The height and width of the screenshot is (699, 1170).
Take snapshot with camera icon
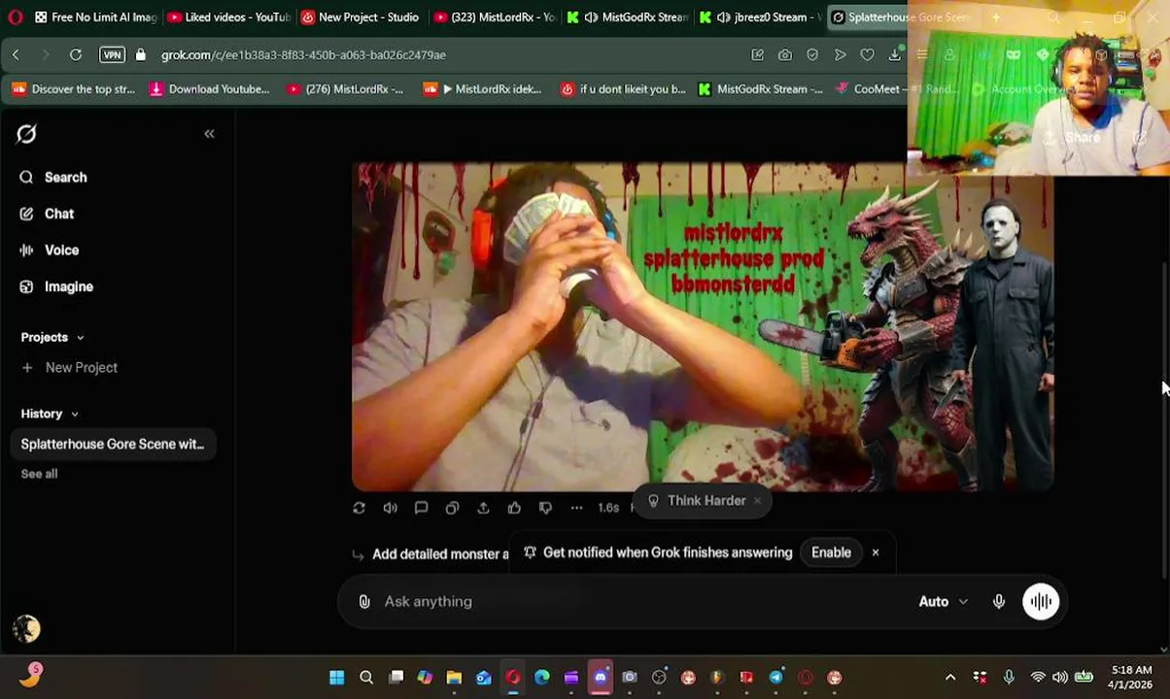(x=784, y=55)
